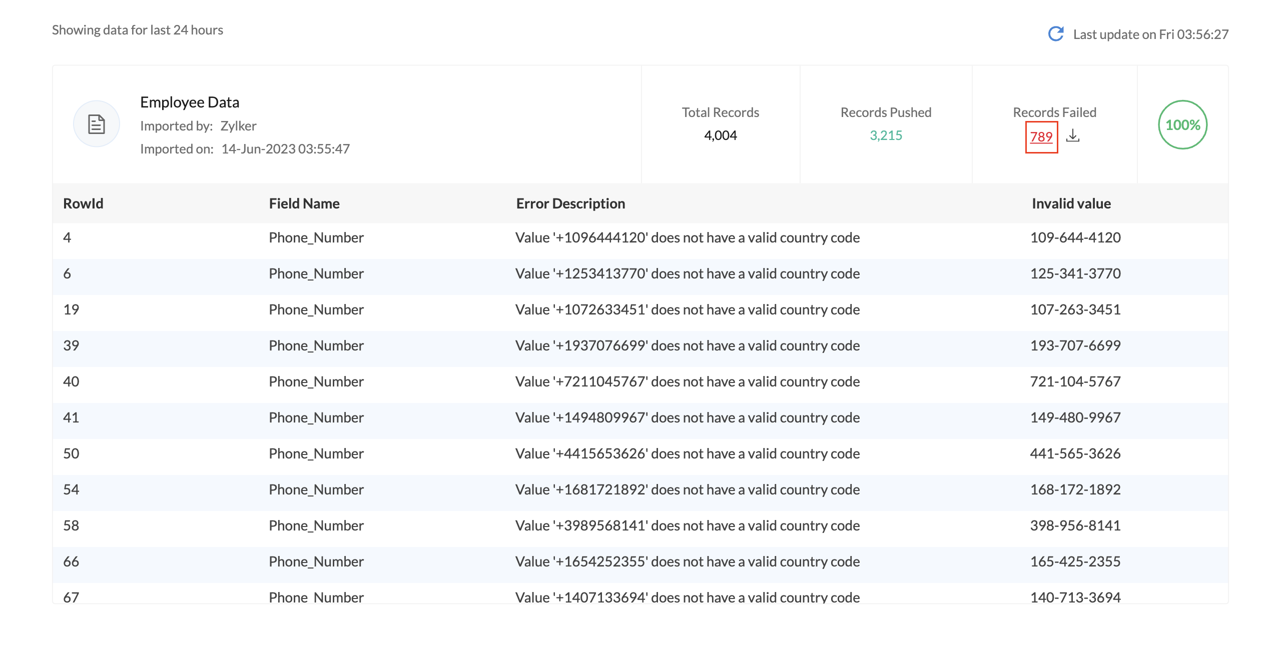Viewport: 1280px width, 647px height.
Task: Select the Employee Data import title
Action: point(190,102)
